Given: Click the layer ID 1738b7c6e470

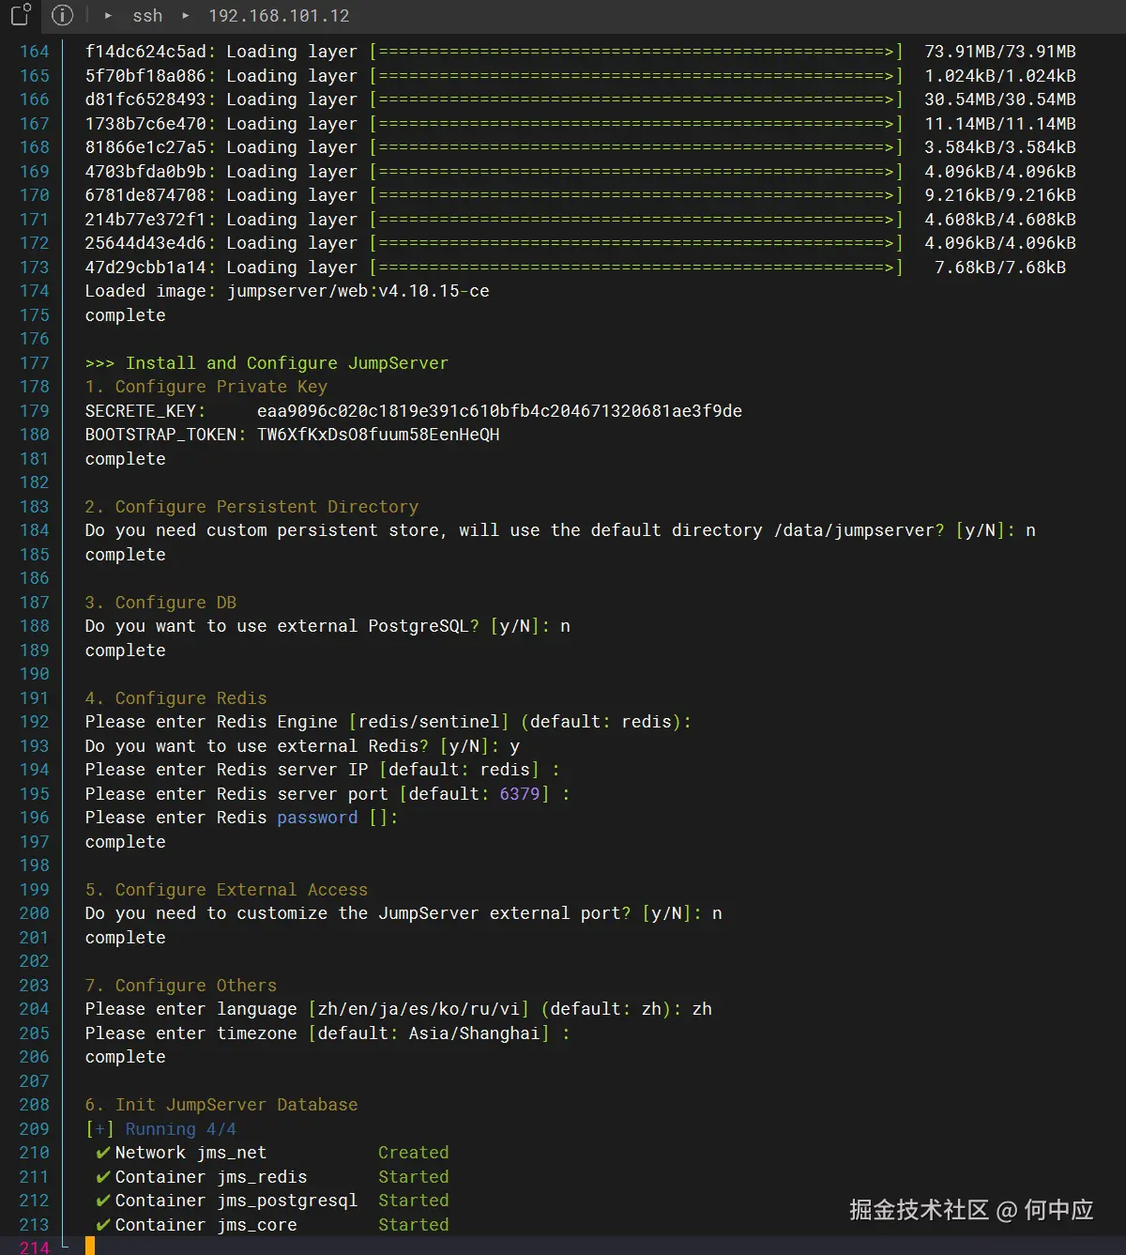Looking at the screenshot, I should pos(145,124).
